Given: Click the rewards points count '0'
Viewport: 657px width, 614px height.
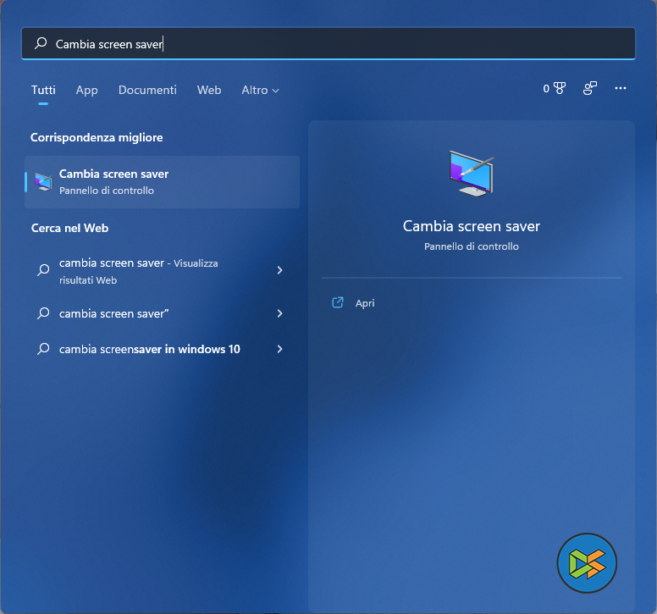Looking at the screenshot, I should click(x=546, y=88).
